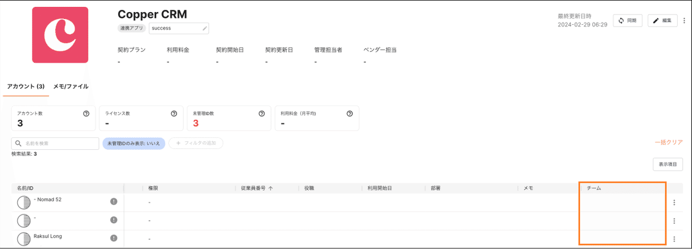Open the three-dot menu next to 編集

(x=685, y=21)
